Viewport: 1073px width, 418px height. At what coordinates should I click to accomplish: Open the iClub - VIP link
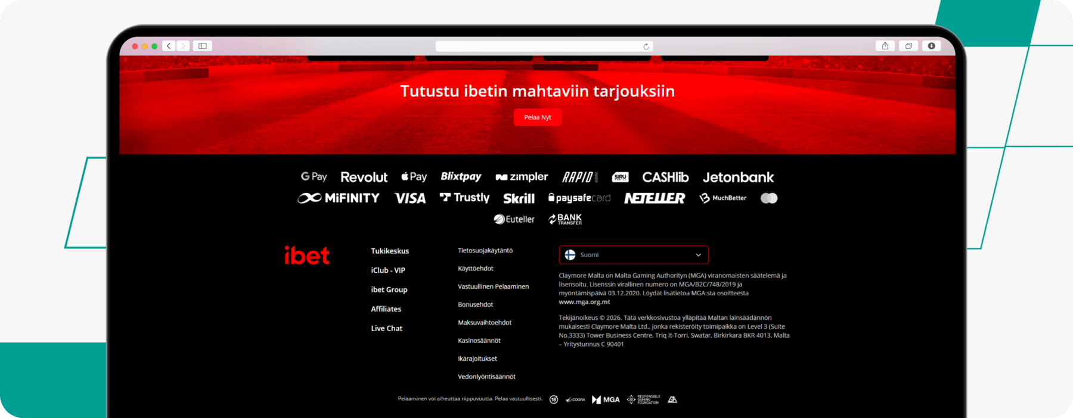pyautogui.click(x=388, y=270)
